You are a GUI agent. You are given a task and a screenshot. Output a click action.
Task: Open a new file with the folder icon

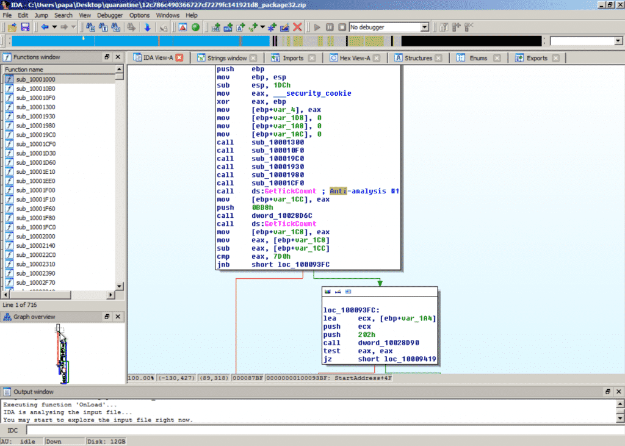tap(12, 27)
